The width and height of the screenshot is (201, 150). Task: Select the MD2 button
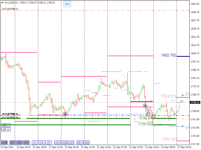tap(86, 142)
